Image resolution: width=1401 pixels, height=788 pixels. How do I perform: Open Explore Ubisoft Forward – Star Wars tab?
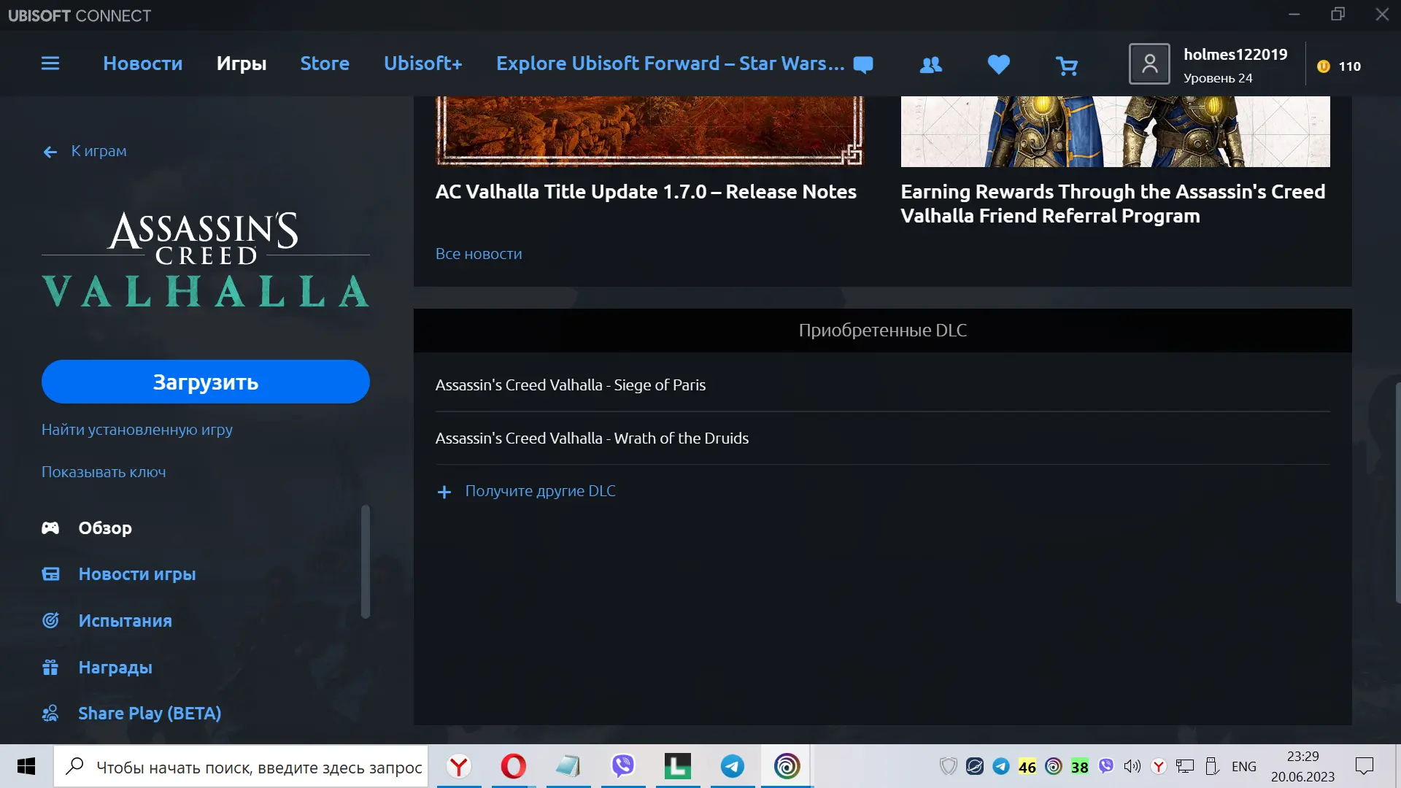click(671, 63)
